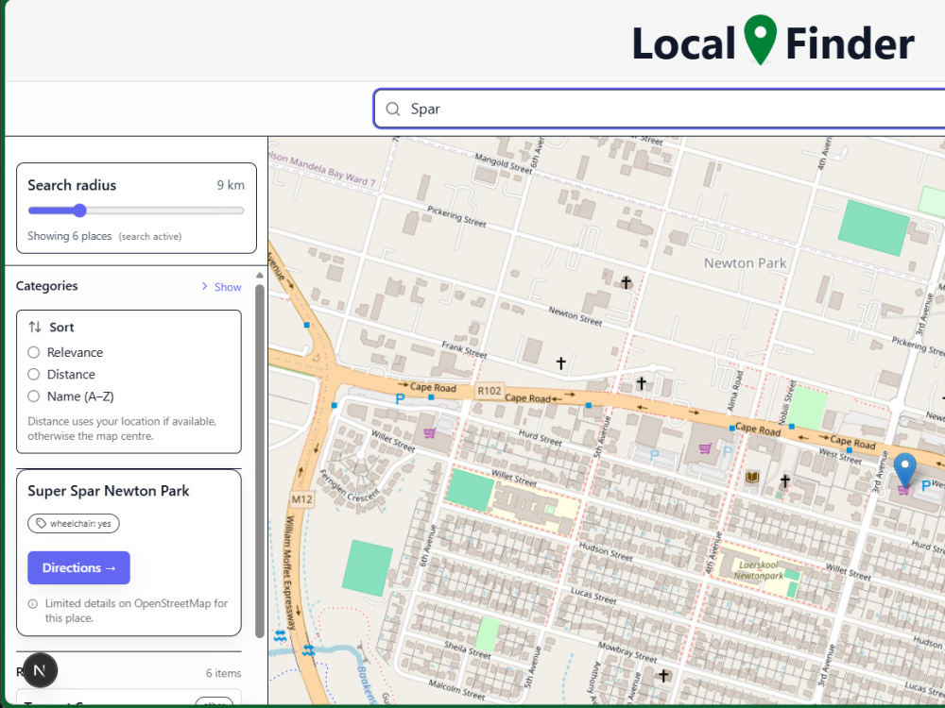Click the search magnifier icon
This screenshot has width=945, height=708.
393,109
